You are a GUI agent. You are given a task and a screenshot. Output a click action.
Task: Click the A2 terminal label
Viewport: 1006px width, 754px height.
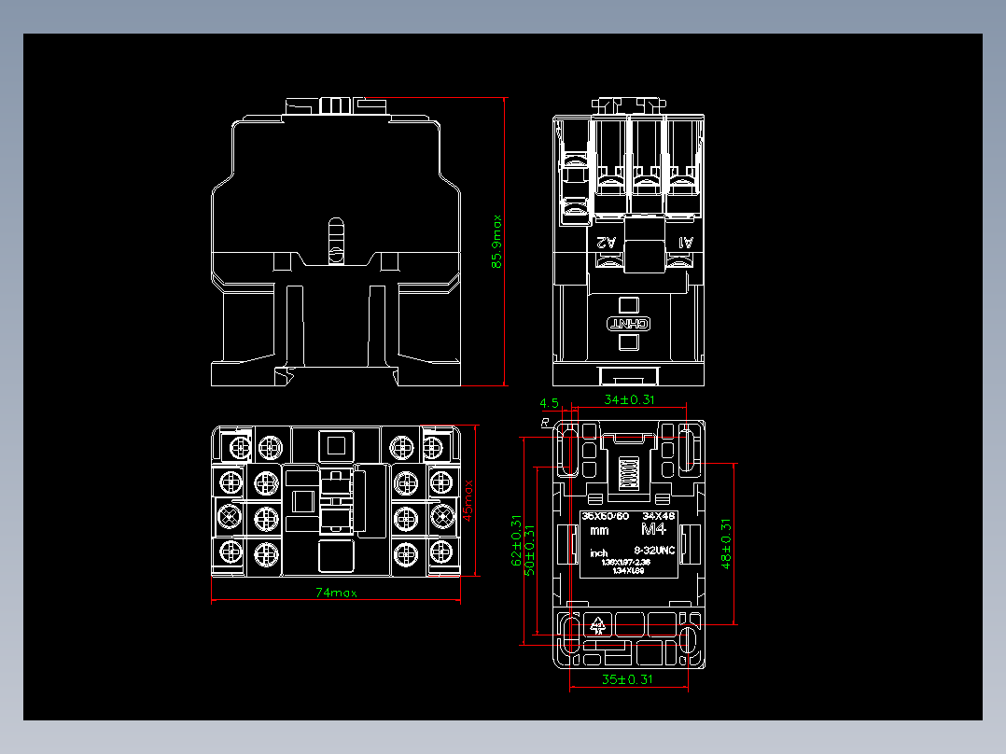tap(606, 242)
